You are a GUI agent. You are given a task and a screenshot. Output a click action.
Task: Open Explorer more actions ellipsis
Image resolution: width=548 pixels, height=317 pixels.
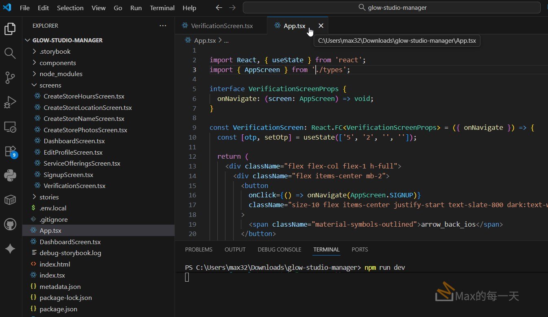click(x=163, y=26)
